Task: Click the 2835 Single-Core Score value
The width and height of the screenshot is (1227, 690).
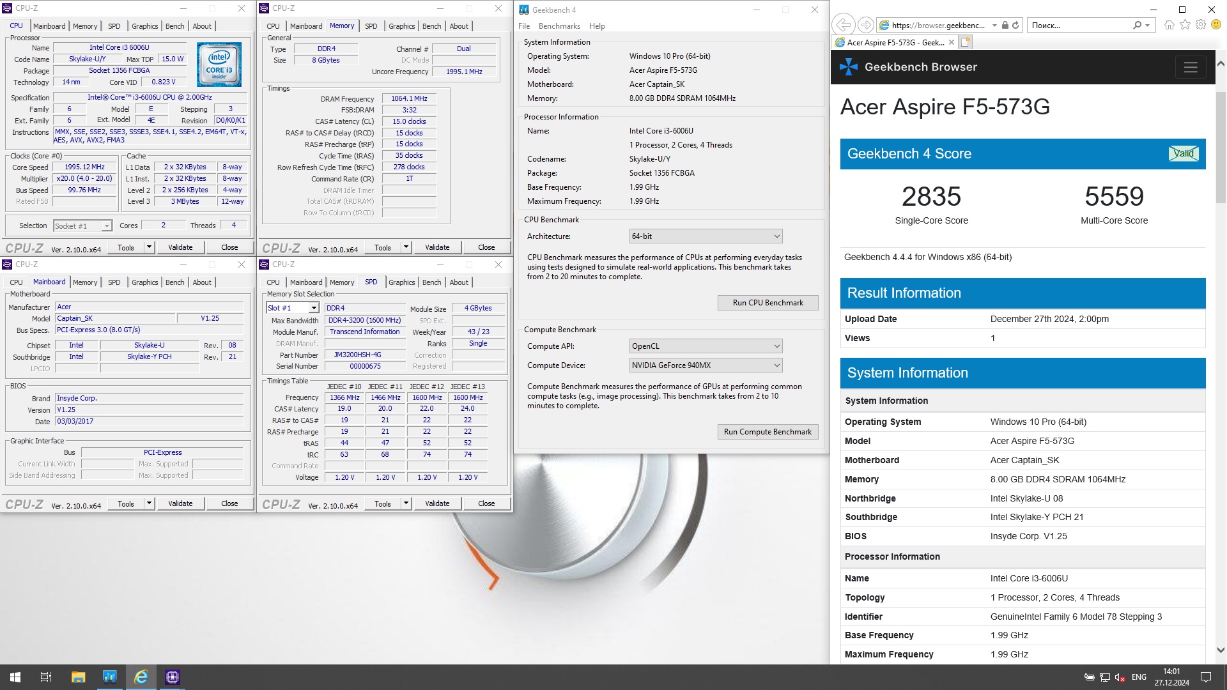Action: (x=931, y=197)
